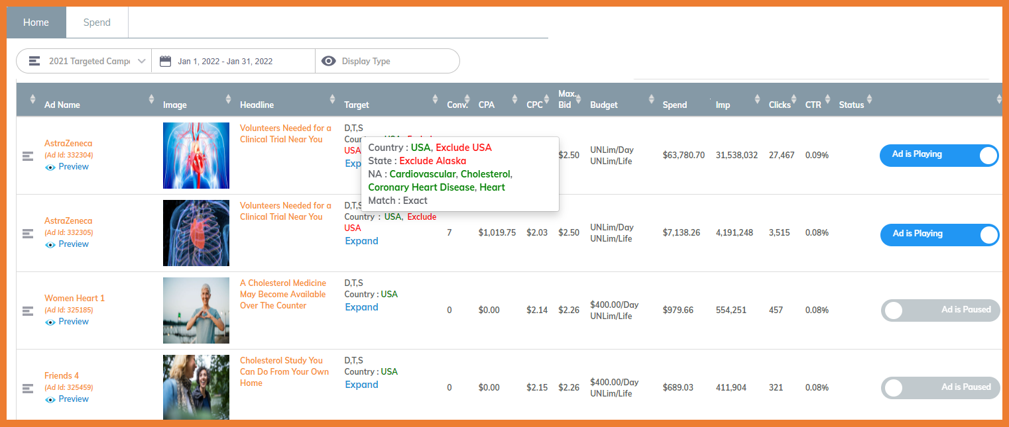Open the Jan 1, 2022 - Jan 31, 2022 date range

pyautogui.click(x=225, y=61)
